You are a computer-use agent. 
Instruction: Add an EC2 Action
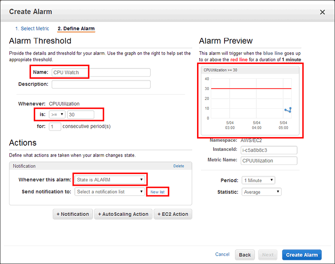[173, 214]
